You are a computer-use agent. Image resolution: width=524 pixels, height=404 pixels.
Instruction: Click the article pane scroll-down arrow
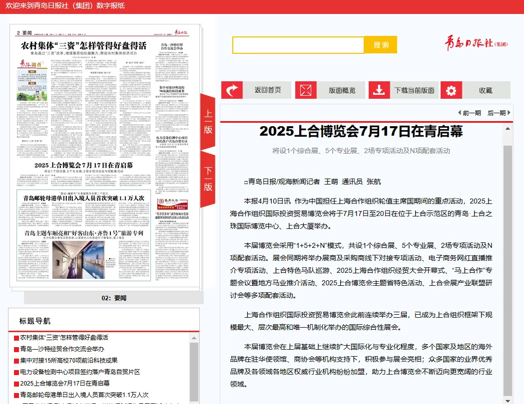[x=508, y=401]
